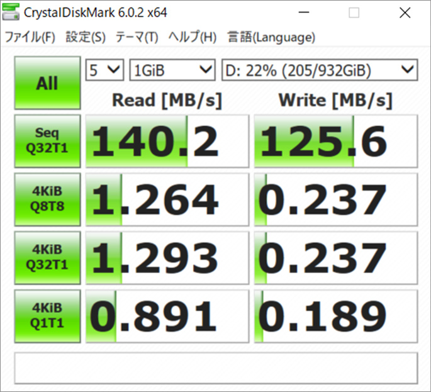Viewport: 431px width, 392px height.
Task: Minimize the CrystalDiskMark window
Action: (304, 13)
